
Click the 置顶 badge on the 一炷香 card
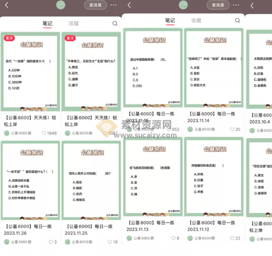(9, 38)
